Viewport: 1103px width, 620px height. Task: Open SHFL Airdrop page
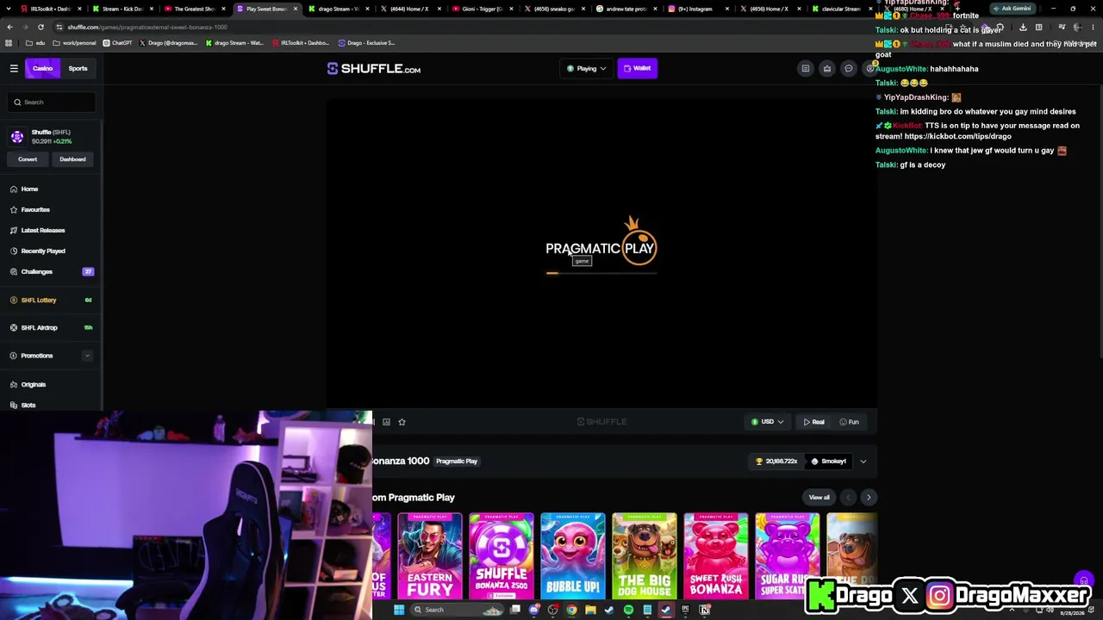(x=39, y=327)
